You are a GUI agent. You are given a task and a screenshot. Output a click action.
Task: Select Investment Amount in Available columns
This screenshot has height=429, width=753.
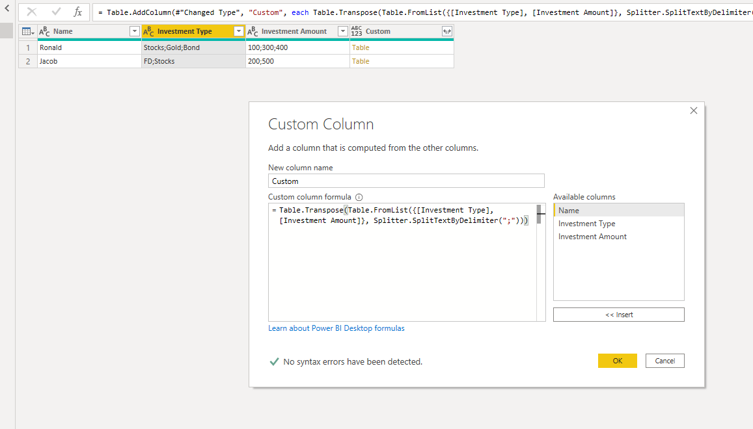pos(618,237)
